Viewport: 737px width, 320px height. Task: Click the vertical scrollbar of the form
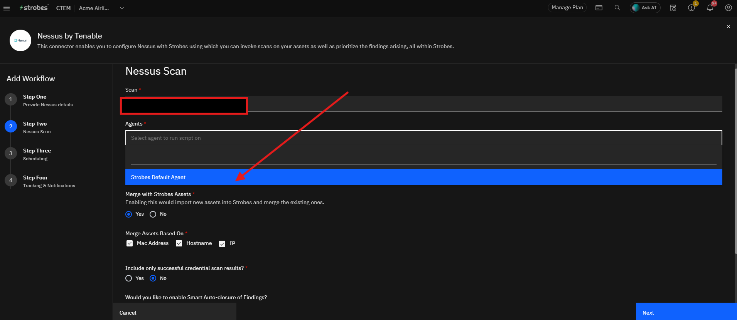(735, 161)
